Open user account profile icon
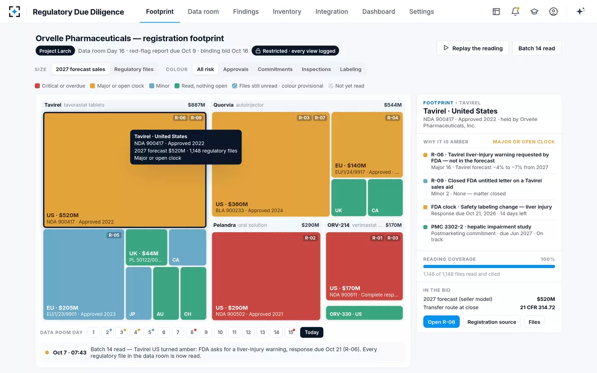597x373 pixels. pos(553,12)
